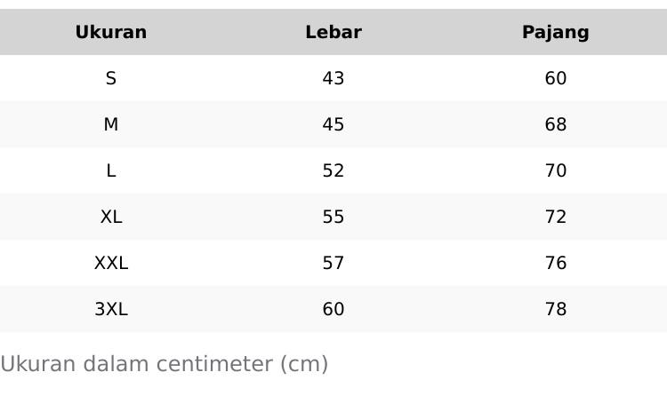Select the XXL size cell
667x396 pixels.
point(111,263)
